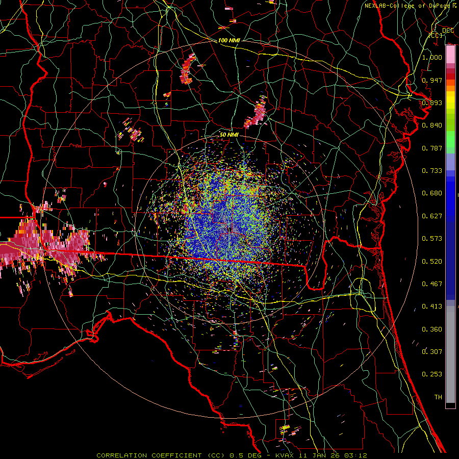The width and height of the screenshot is (459, 459).
Task: Click the 0.467 legend value
Action: click(432, 284)
